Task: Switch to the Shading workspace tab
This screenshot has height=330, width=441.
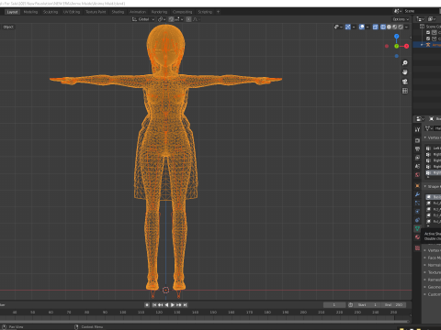Action: pos(118,12)
